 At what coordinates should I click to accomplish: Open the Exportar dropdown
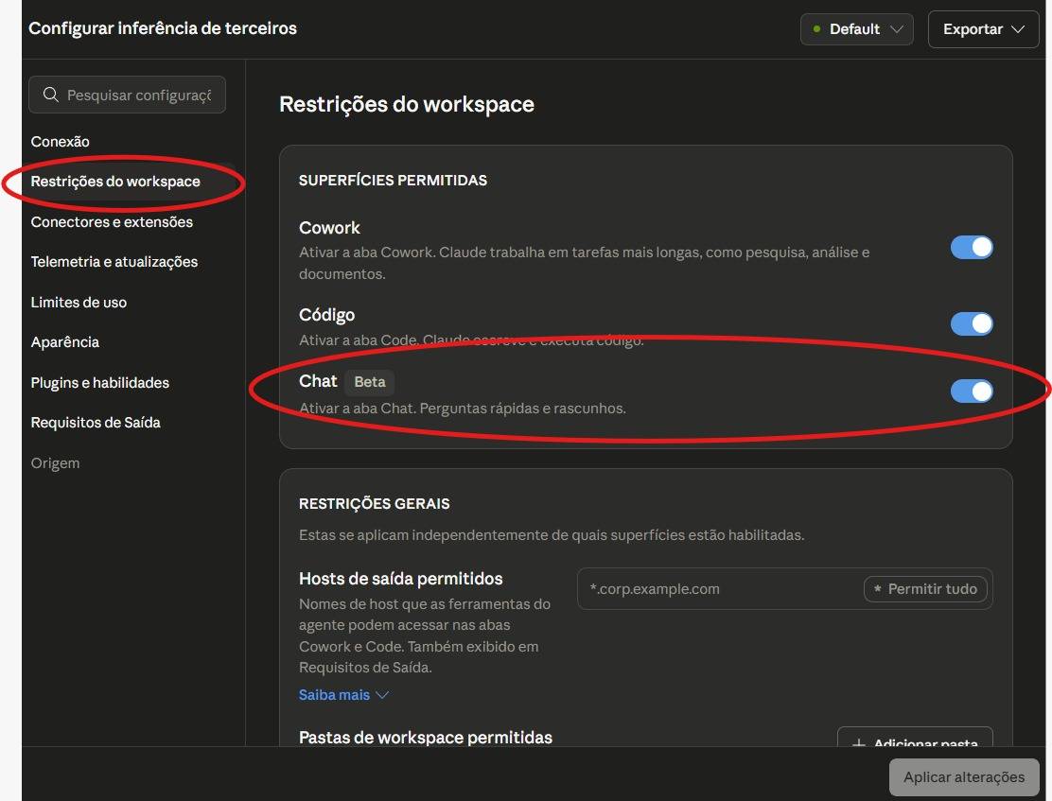tap(983, 29)
